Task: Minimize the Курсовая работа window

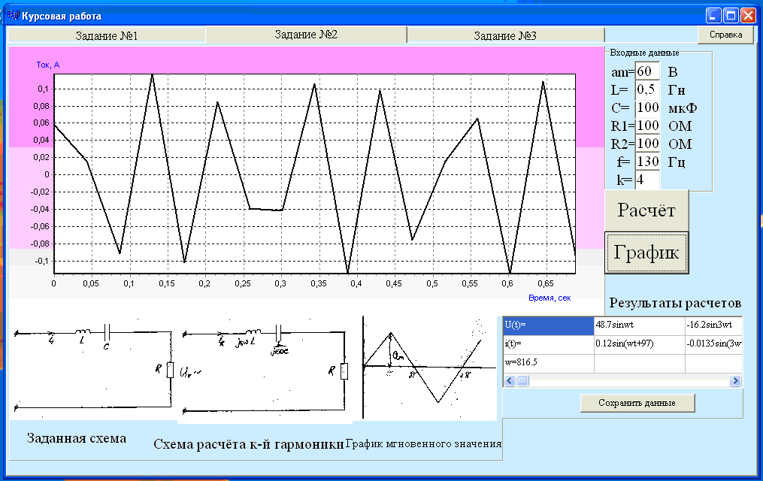Action: pyautogui.click(x=714, y=16)
